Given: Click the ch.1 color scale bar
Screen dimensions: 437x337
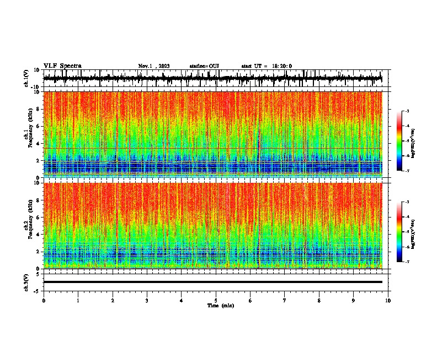Looking at the screenshot, I should click(399, 141).
